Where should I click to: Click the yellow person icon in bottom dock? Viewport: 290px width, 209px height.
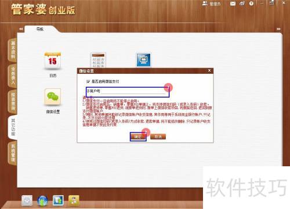(74, 200)
